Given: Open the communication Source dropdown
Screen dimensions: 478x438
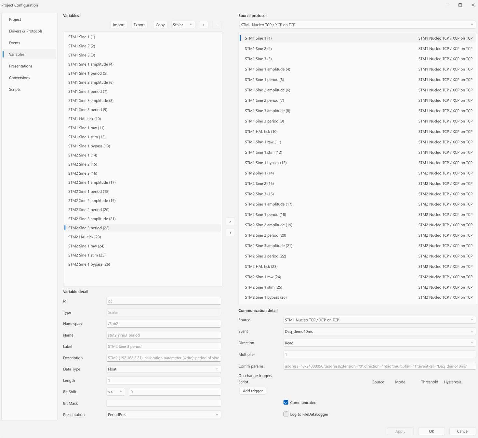Looking at the screenshot, I should pos(379,320).
